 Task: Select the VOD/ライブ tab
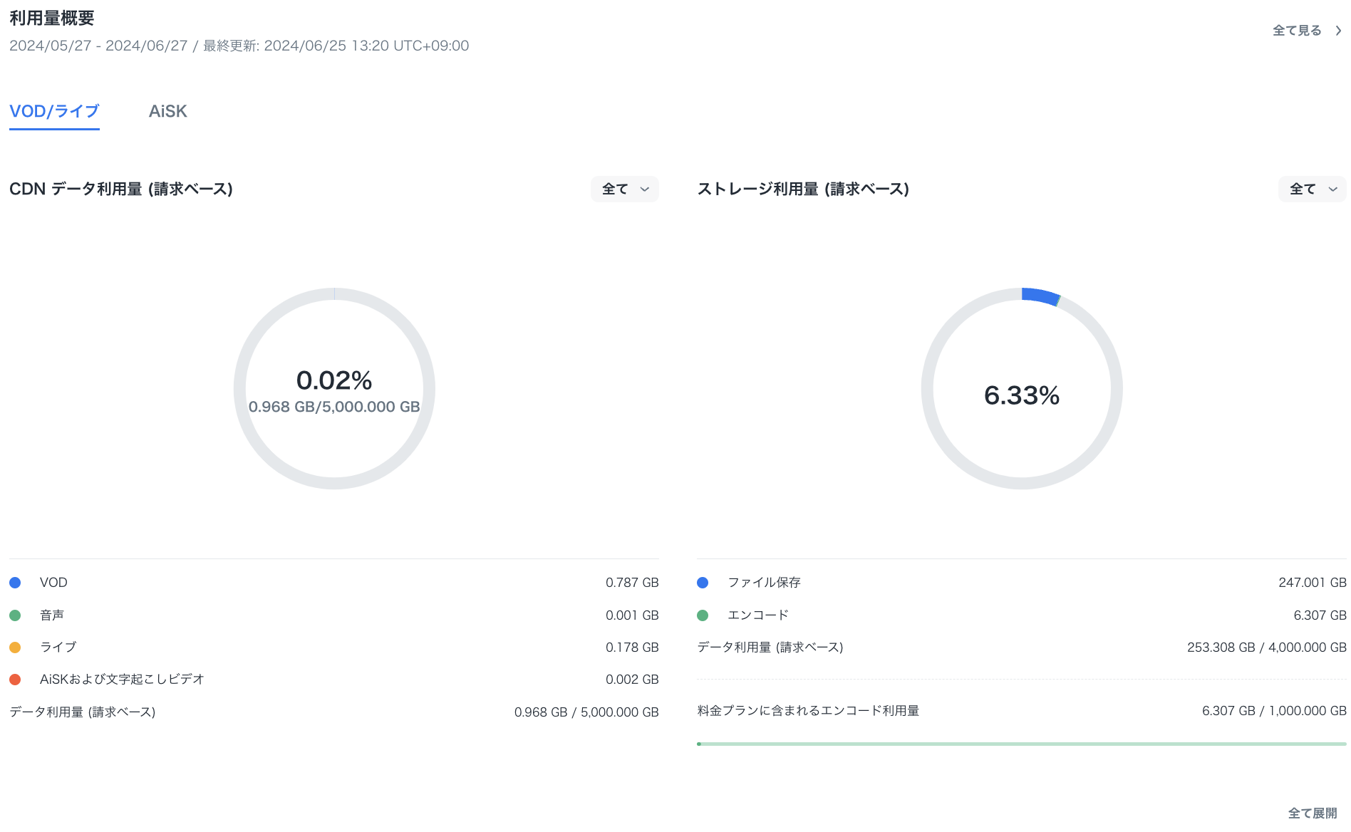point(54,111)
